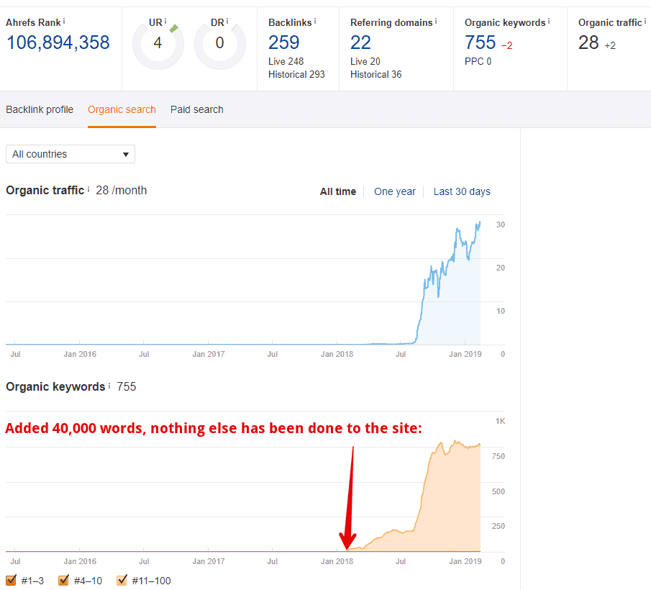Click info icon beside Organic keywords header

pyautogui.click(x=549, y=22)
